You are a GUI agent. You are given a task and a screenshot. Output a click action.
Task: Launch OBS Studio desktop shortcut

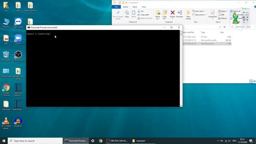[x=18, y=56]
